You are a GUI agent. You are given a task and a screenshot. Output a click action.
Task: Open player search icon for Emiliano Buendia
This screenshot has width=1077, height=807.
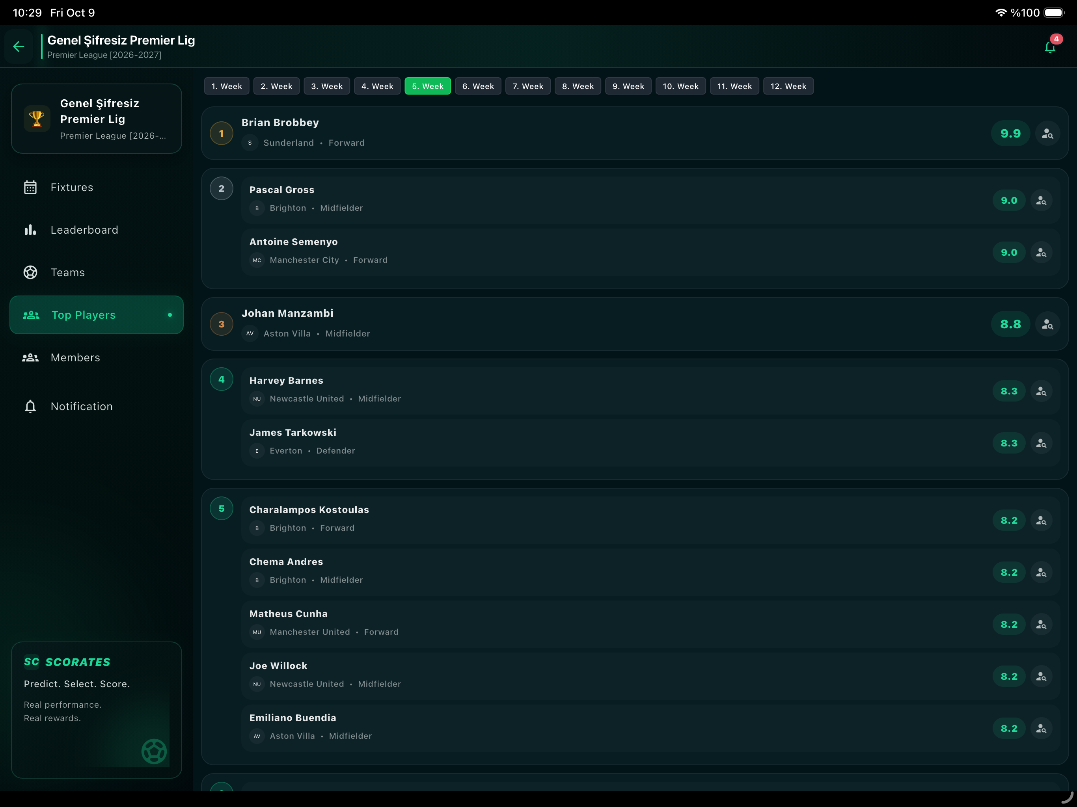(1041, 729)
